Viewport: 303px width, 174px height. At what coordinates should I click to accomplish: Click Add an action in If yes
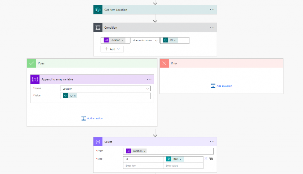(x=92, y=118)
